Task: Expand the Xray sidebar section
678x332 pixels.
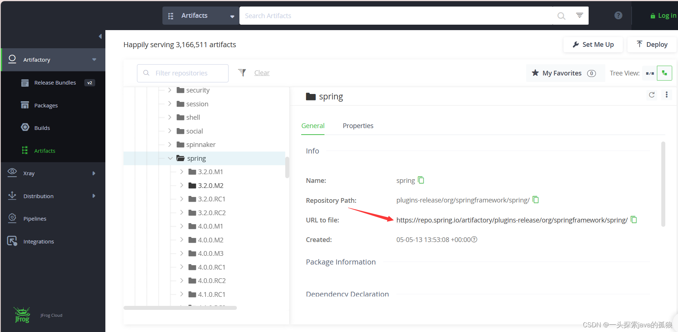Action: click(94, 173)
